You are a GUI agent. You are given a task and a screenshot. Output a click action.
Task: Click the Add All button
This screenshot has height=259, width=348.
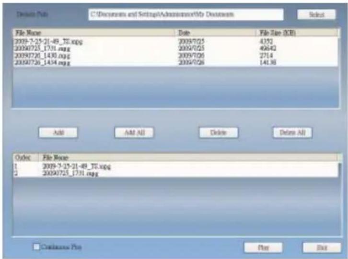134,132
